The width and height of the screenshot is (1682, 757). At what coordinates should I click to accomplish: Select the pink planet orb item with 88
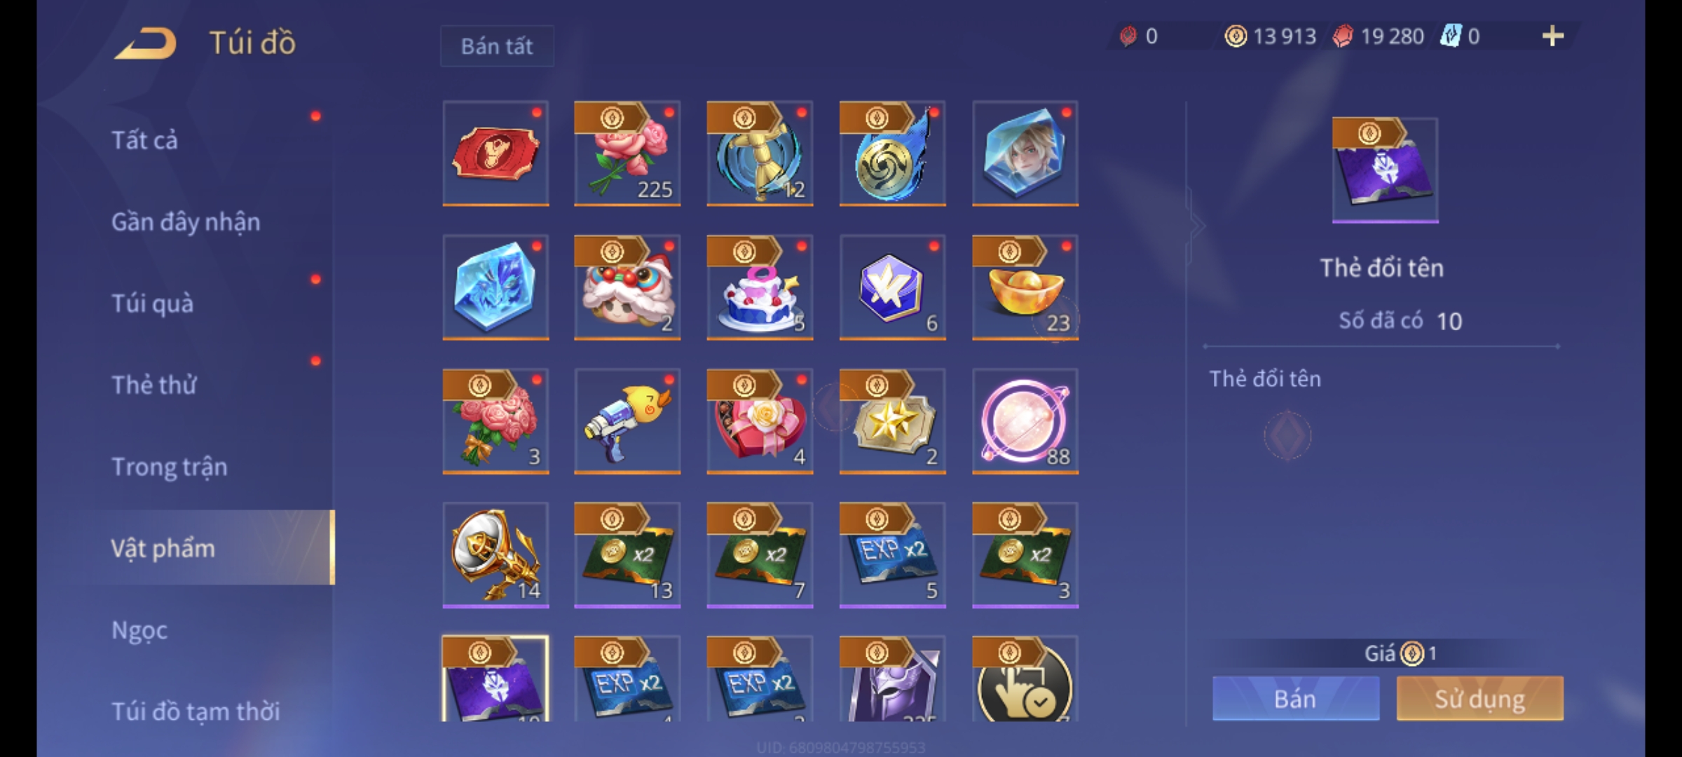[1025, 421]
